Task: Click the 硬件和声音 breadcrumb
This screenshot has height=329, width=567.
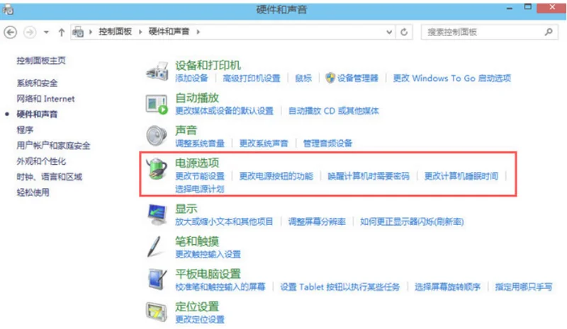Action: [169, 32]
